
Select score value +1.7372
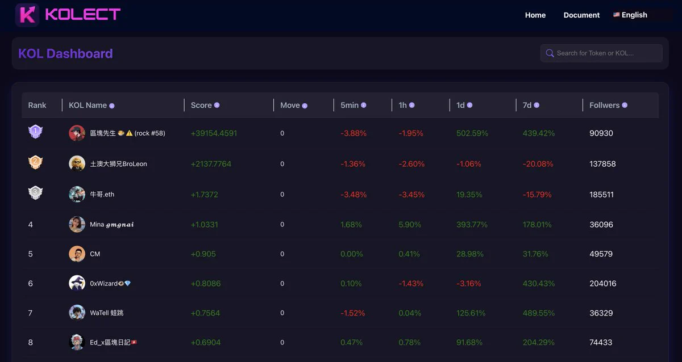204,194
